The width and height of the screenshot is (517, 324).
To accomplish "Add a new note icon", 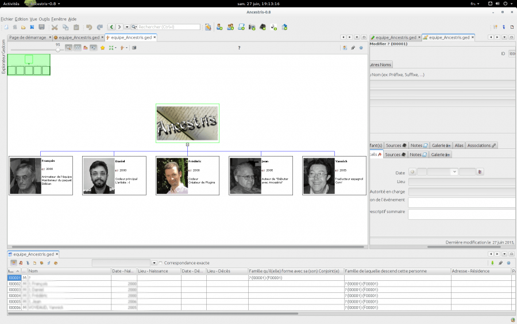I will 241,27.
